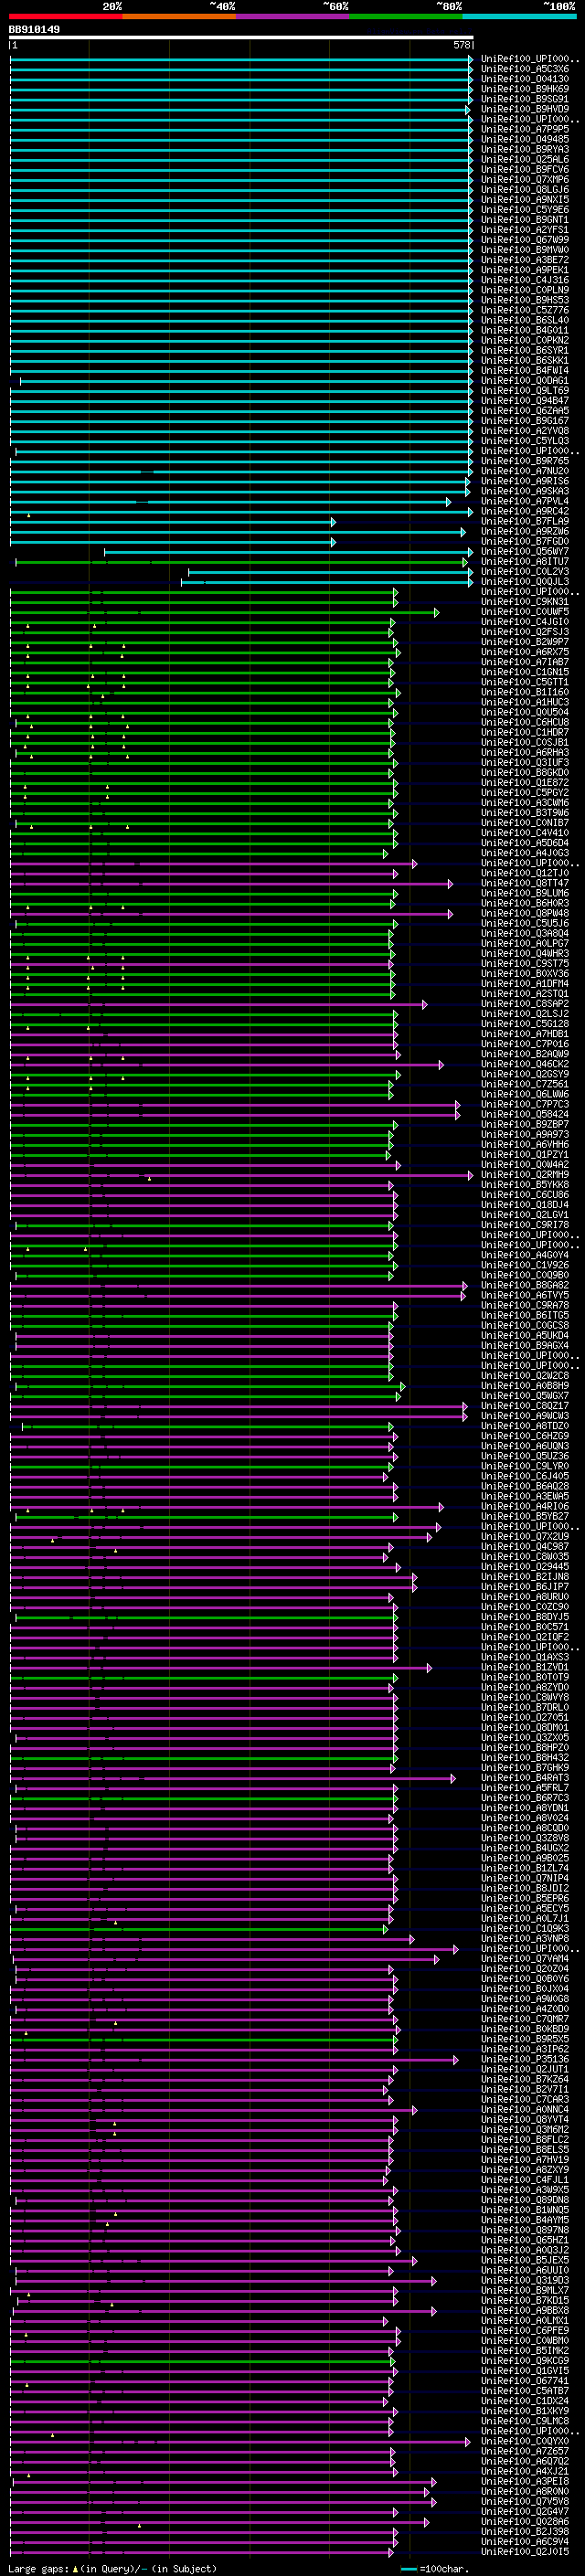Viewport: 585px width, 2576px height.
Task: Click hit UniRef100_Q7VAM4
Action: pos(525,1958)
